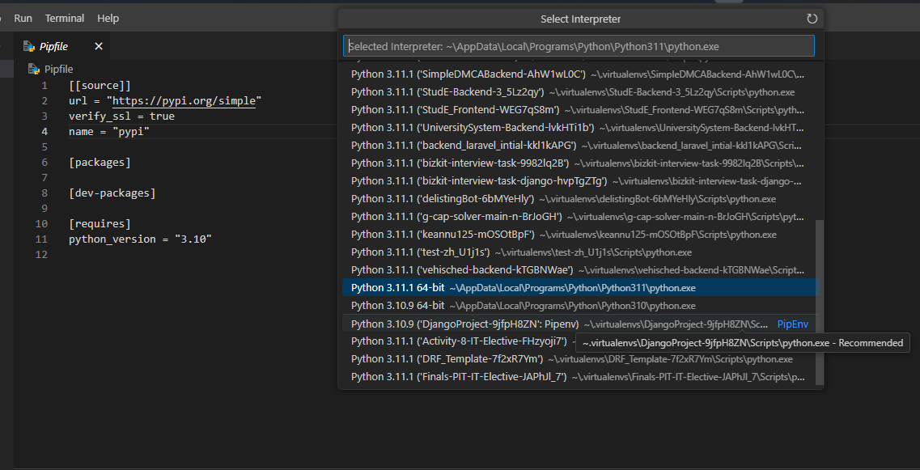
Task: Click the Pipfile breadcrumb item
Action: [58, 70]
